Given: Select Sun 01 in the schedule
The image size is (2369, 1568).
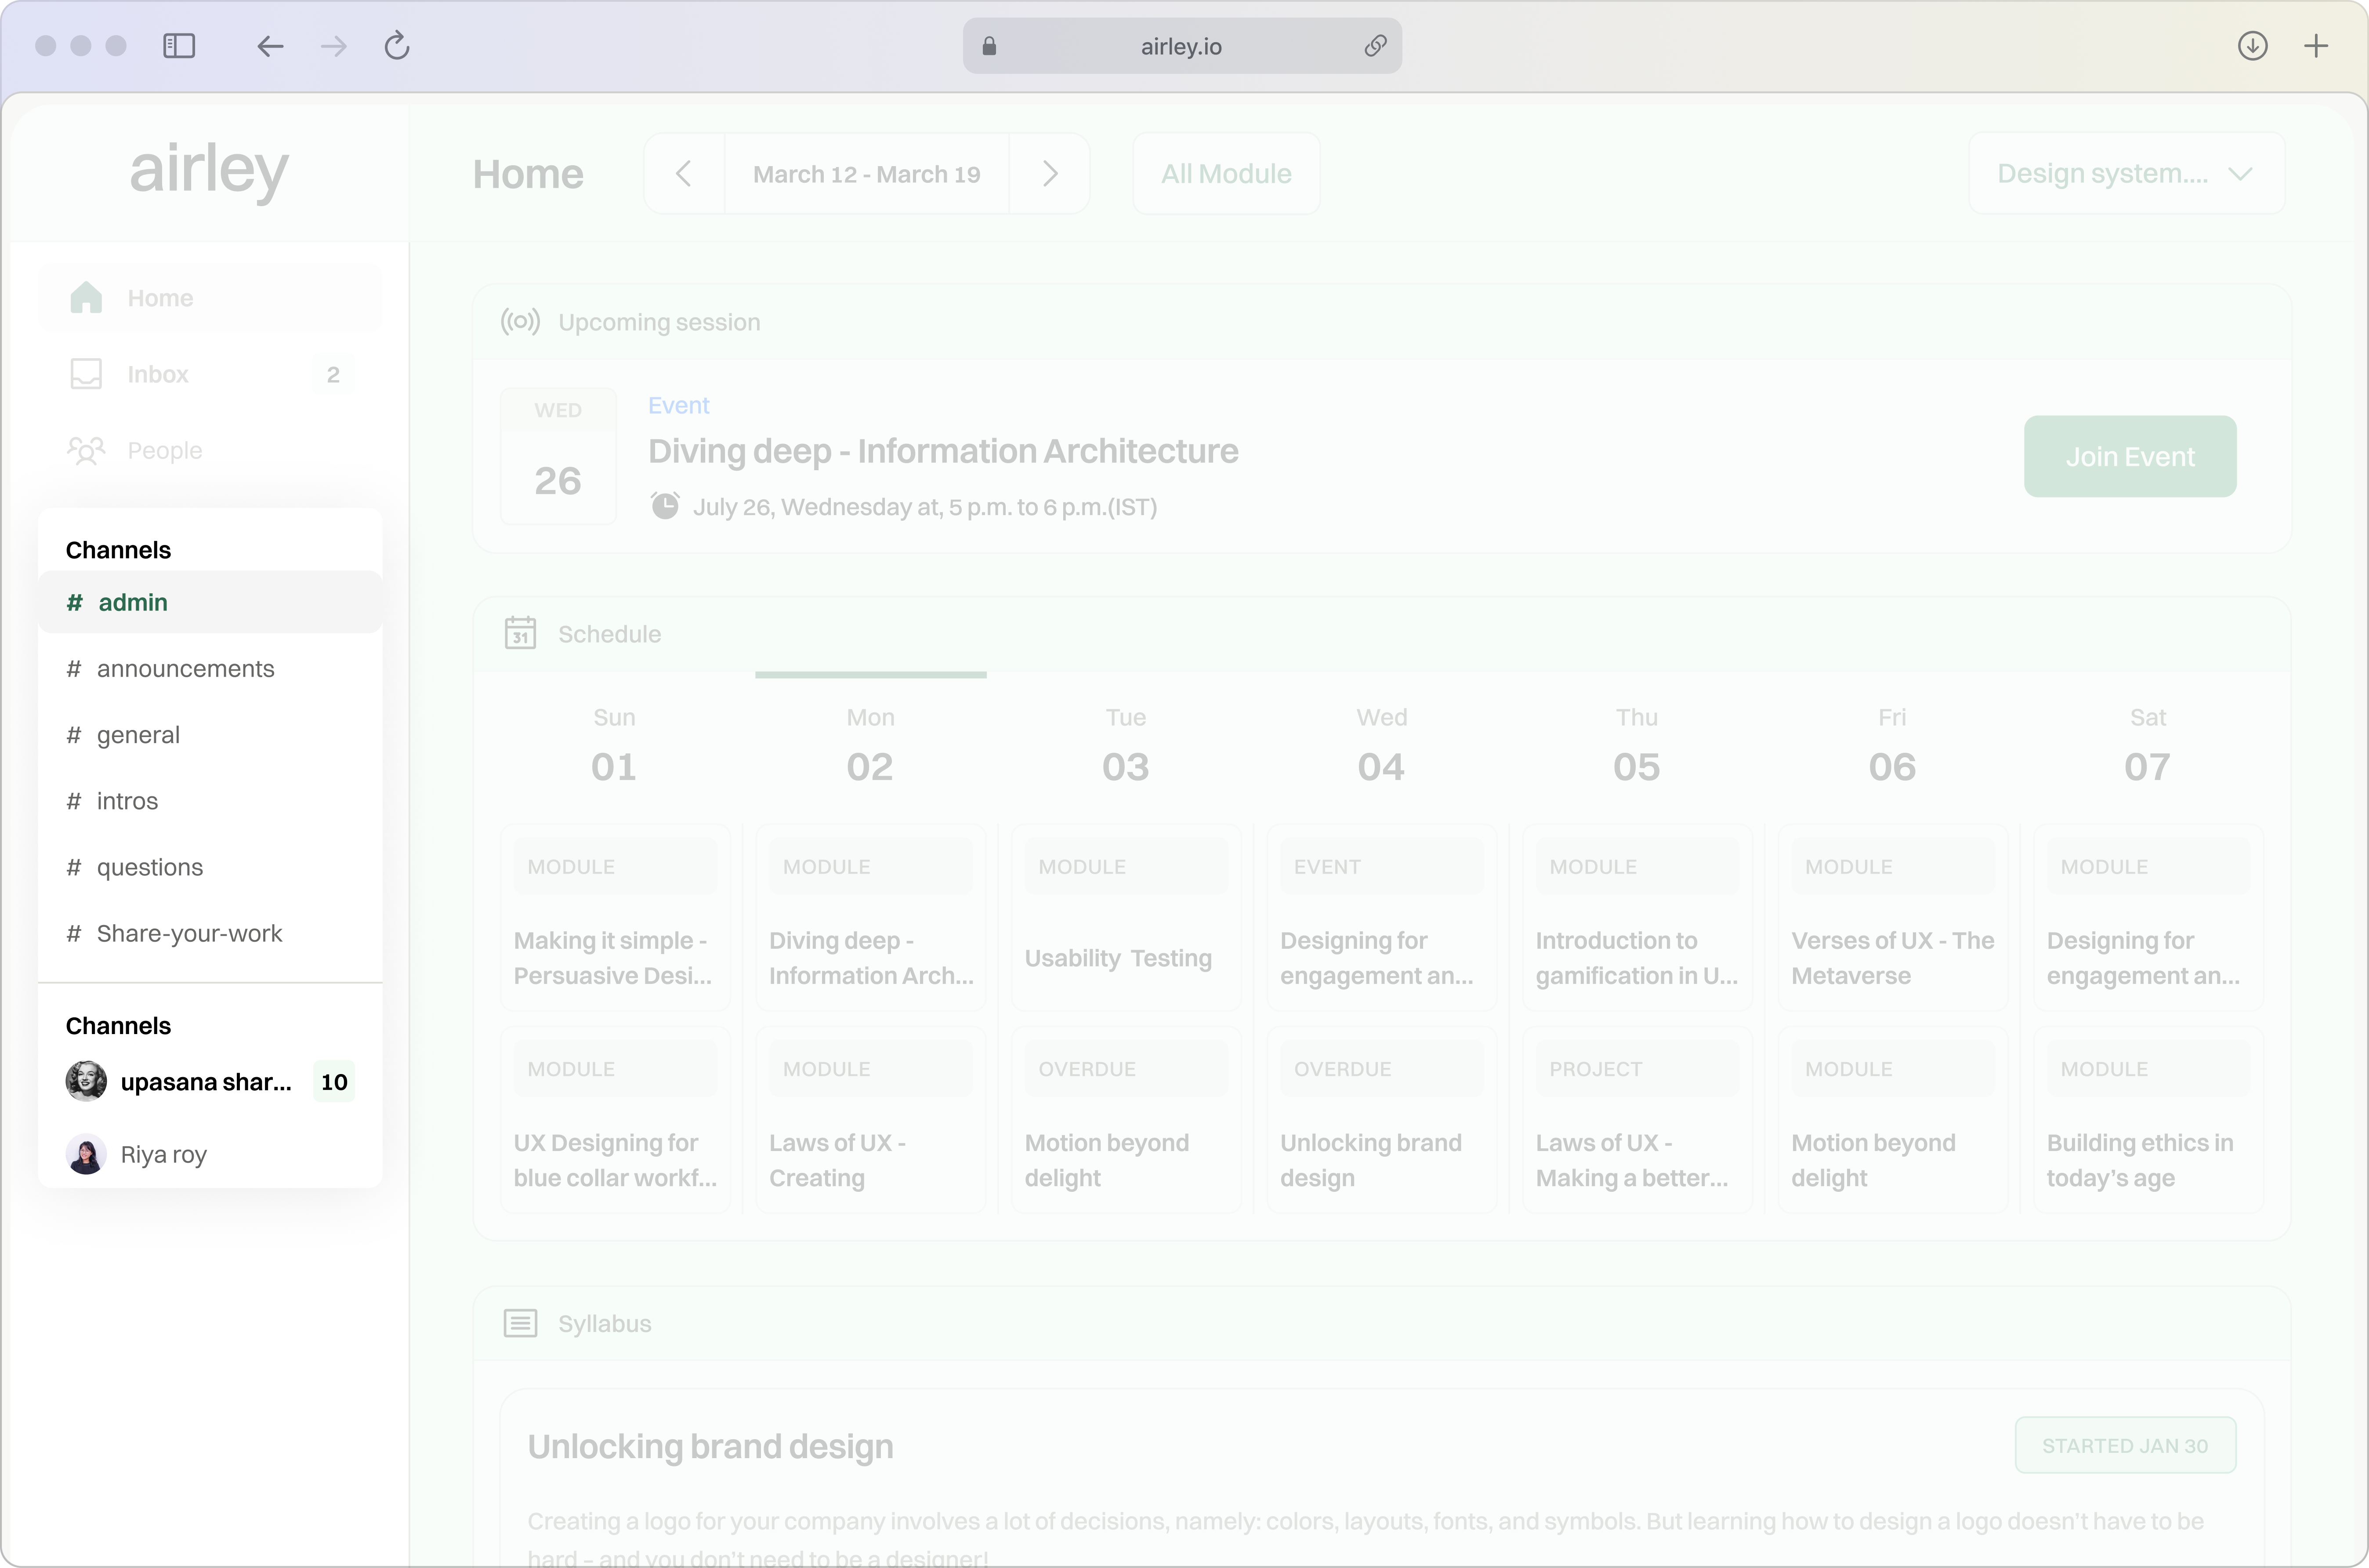Looking at the screenshot, I should tap(614, 746).
